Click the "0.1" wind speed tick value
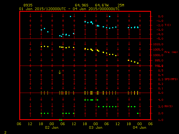This screenshot has width=179, height=134. pos(161,88)
